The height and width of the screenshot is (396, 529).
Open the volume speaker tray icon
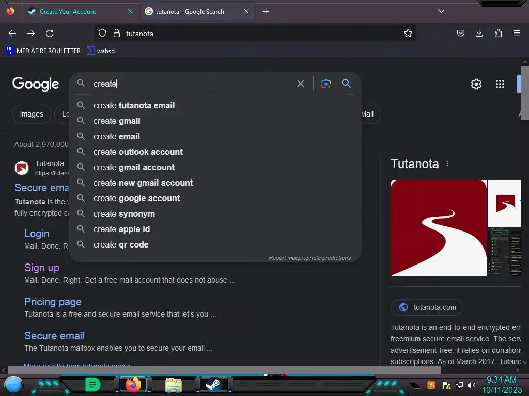pos(471,385)
